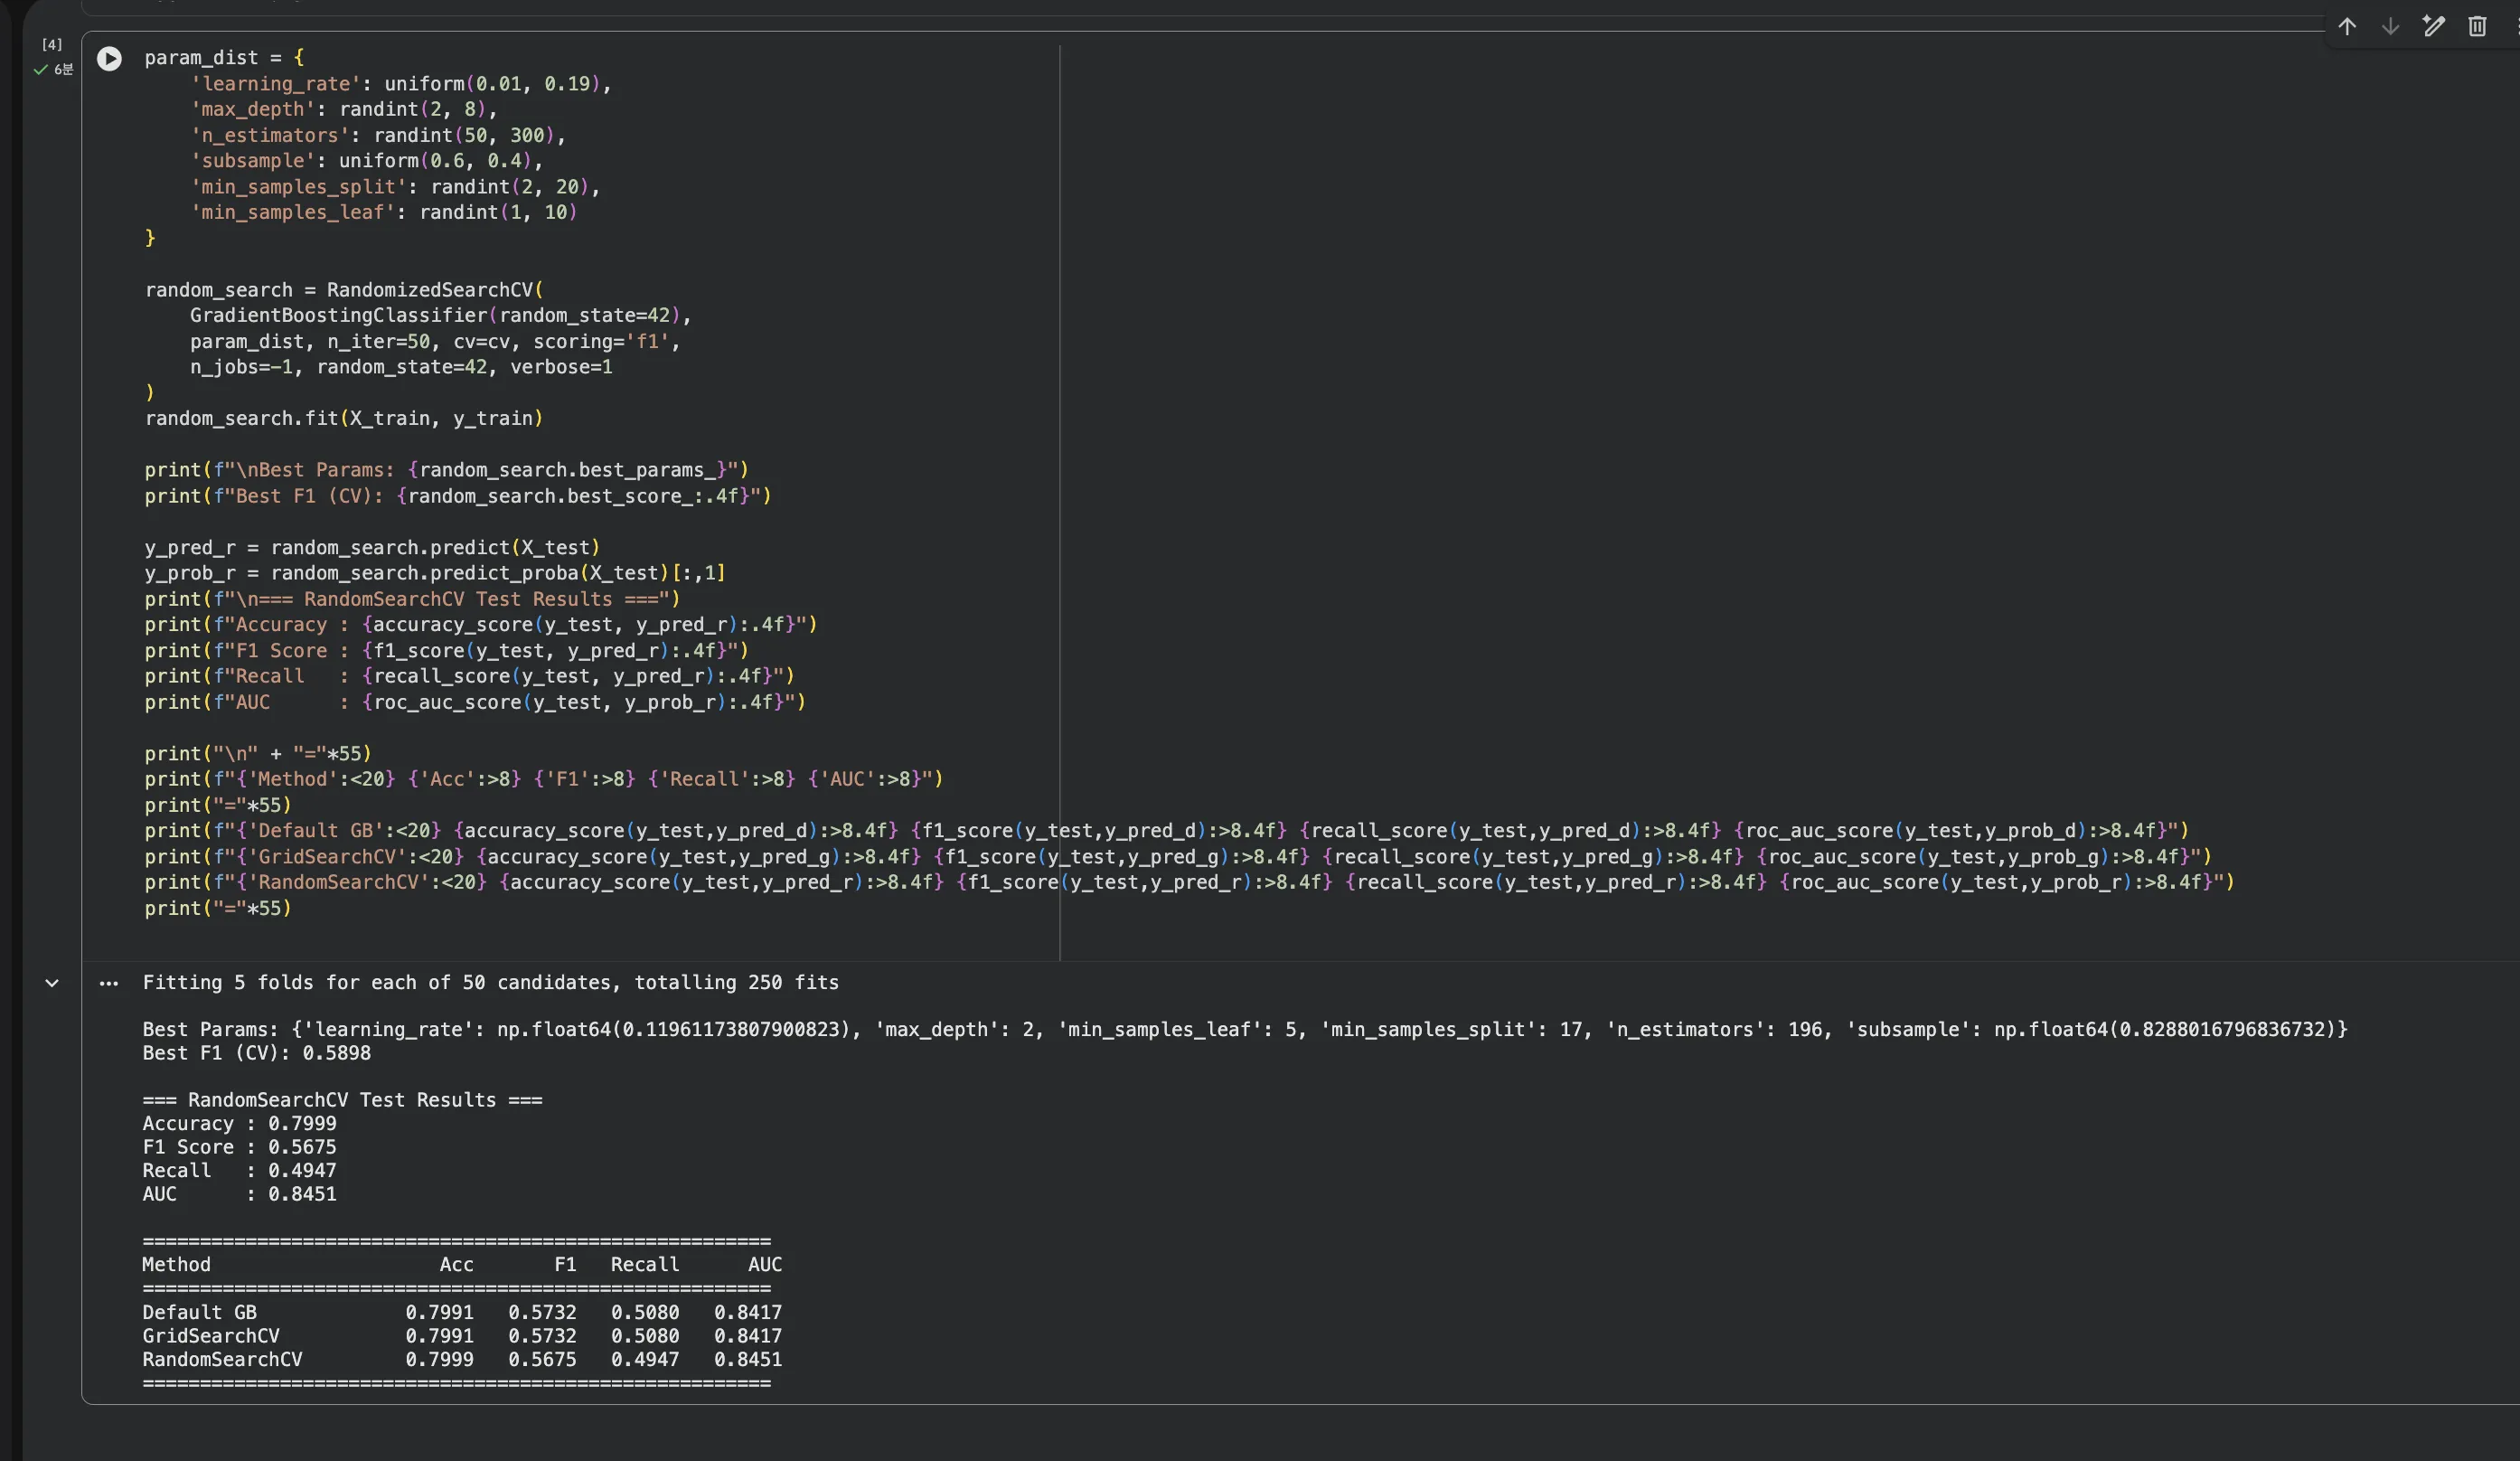Click the 'Fitting 5 folds' output line
Screen dimensions: 2520x1461
click(x=490, y=982)
